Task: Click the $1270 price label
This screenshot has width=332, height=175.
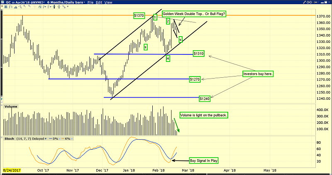Action: point(195,79)
